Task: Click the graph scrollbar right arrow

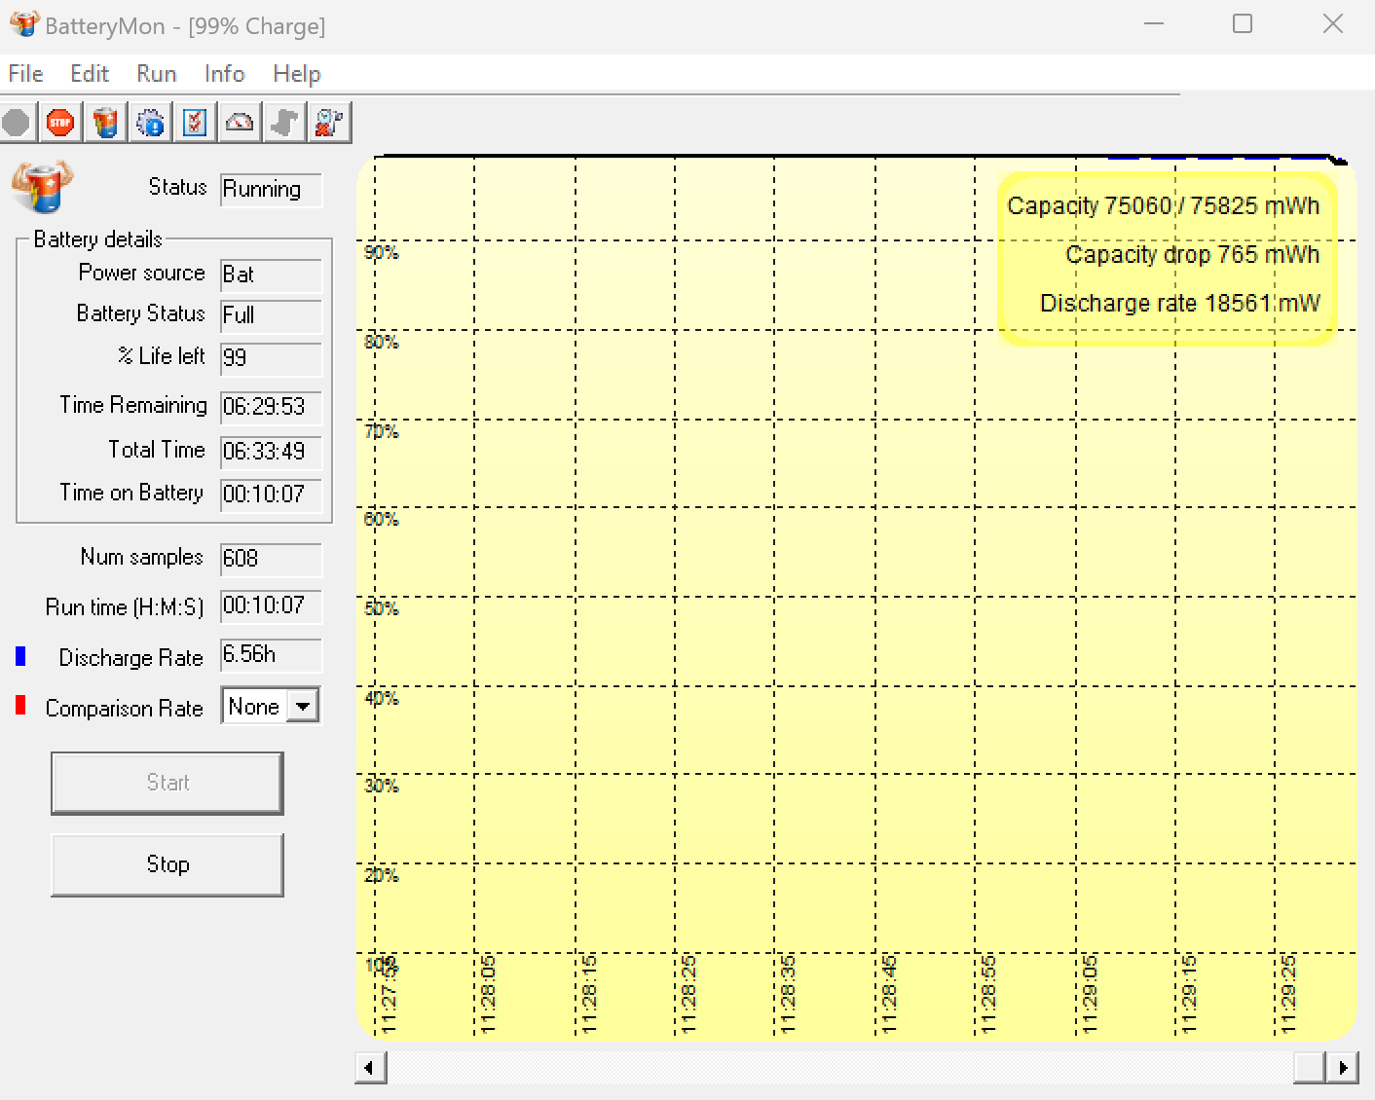Action: pyautogui.click(x=1344, y=1068)
